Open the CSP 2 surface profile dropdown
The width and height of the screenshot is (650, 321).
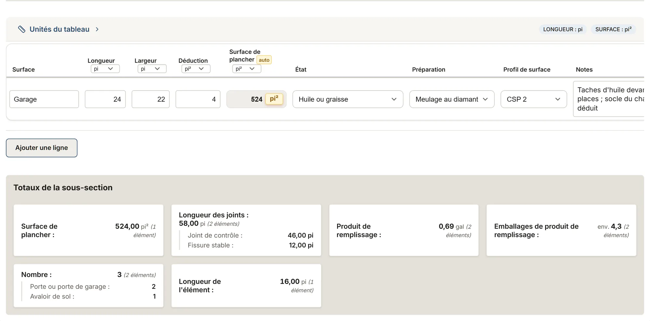click(x=534, y=99)
